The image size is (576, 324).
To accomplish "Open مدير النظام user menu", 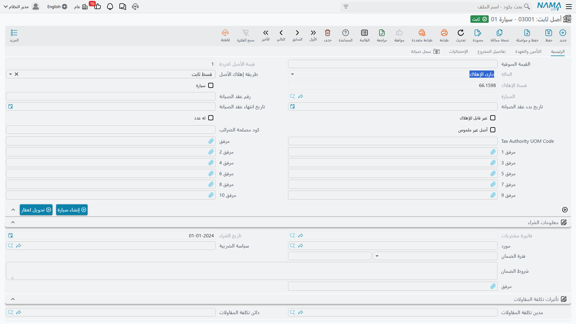I will point(22,7).
